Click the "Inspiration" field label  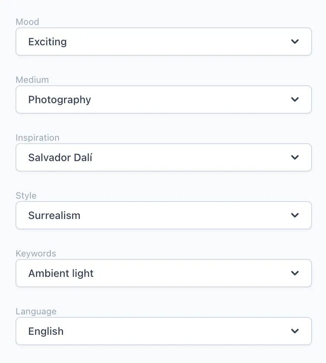pos(37,138)
